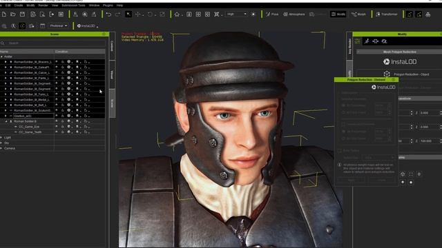Open the Atmosphere settings
442x248 pixels.
click(294, 14)
